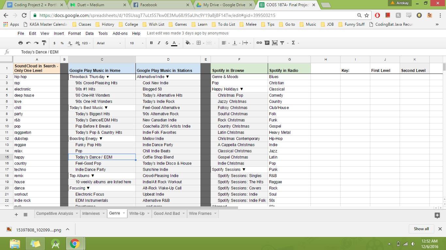Open Android Studio from the taskbar
This screenshot has height=250, width=446.
tap(56, 243)
